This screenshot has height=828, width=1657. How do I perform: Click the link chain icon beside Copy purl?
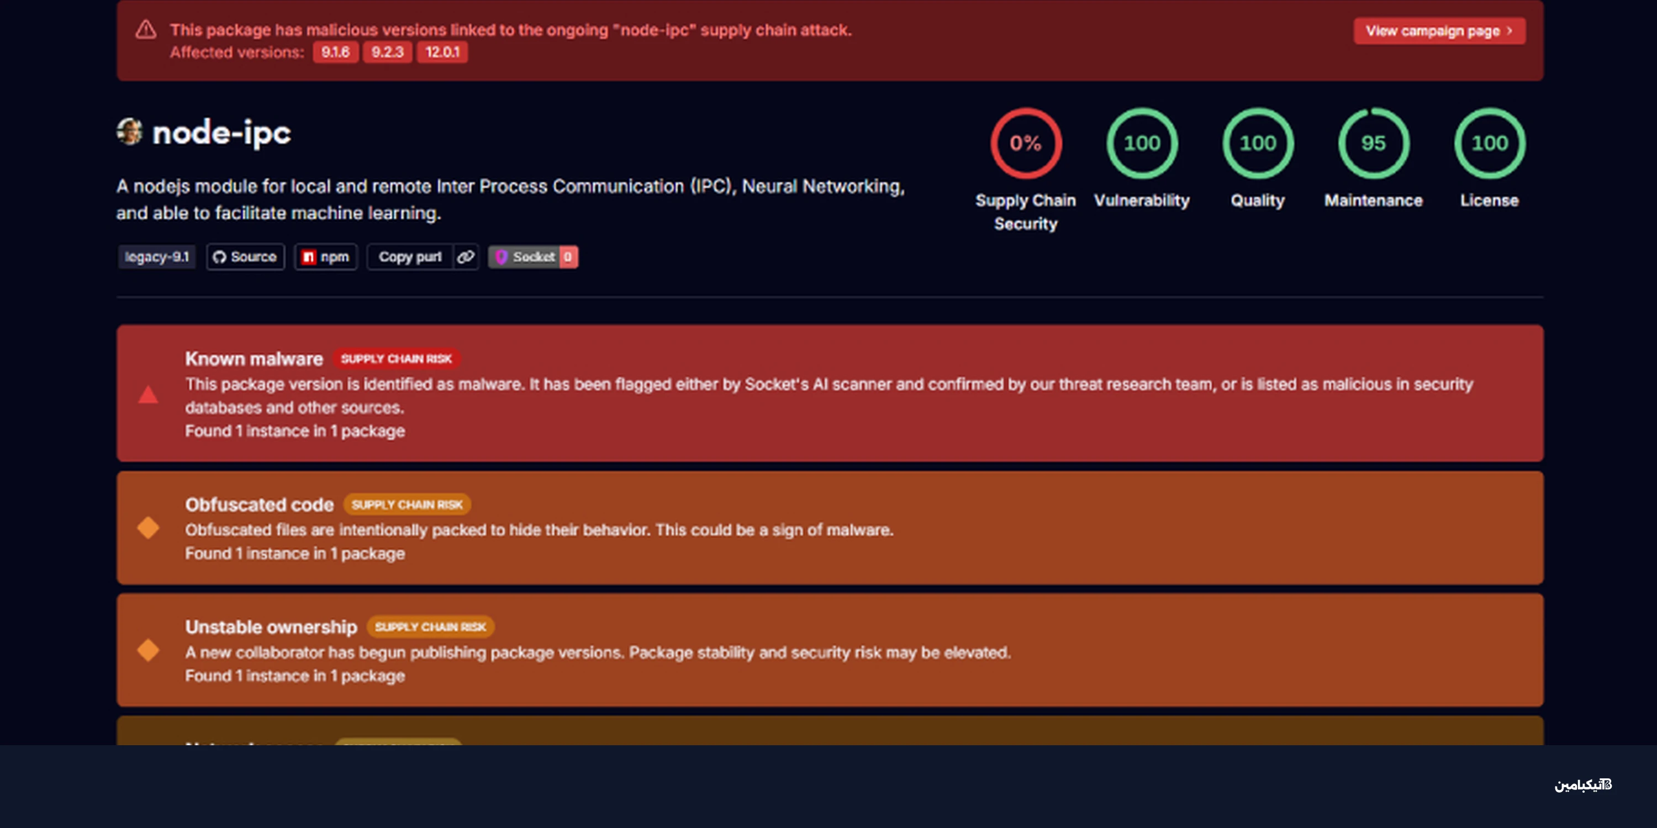[x=466, y=257]
